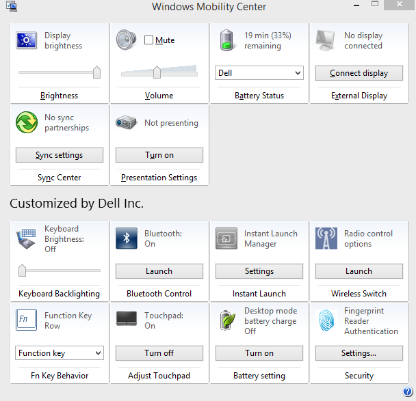The height and width of the screenshot is (401, 416).
Task: Click the External Display monitor icon
Action: point(326,40)
